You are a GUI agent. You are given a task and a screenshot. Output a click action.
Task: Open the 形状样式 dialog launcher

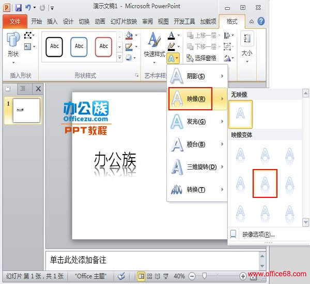point(136,75)
